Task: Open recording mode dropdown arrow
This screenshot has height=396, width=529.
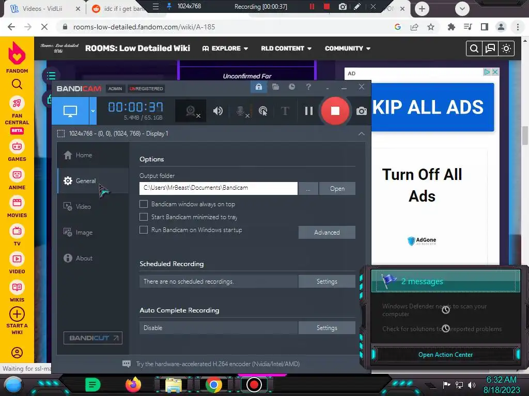Action: [93, 111]
